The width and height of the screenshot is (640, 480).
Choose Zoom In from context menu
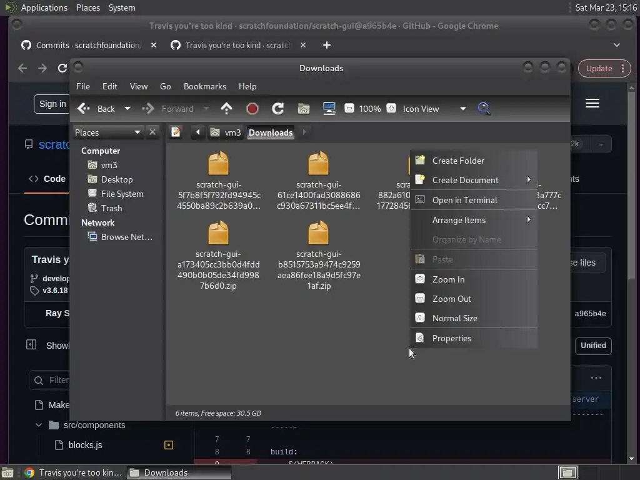tap(474, 279)
